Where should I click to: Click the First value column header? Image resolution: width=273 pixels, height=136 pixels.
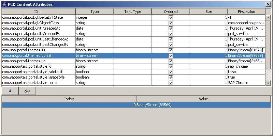pyautogui.click(x=246, y=12)
